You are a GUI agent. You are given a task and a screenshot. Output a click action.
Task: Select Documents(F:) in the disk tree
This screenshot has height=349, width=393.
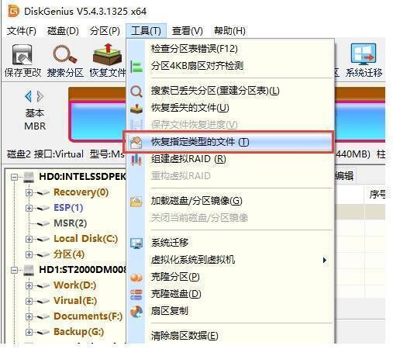click(88, 316)
